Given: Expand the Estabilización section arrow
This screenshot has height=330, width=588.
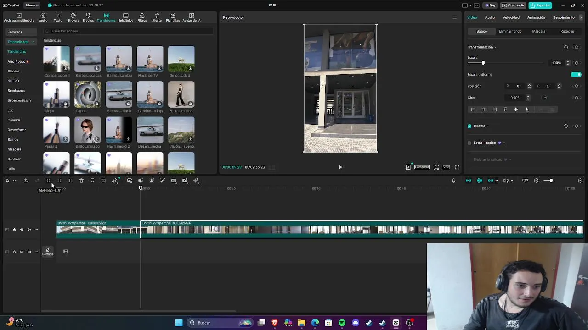Looking at the screenshot, I should click(x=504, y=143).
